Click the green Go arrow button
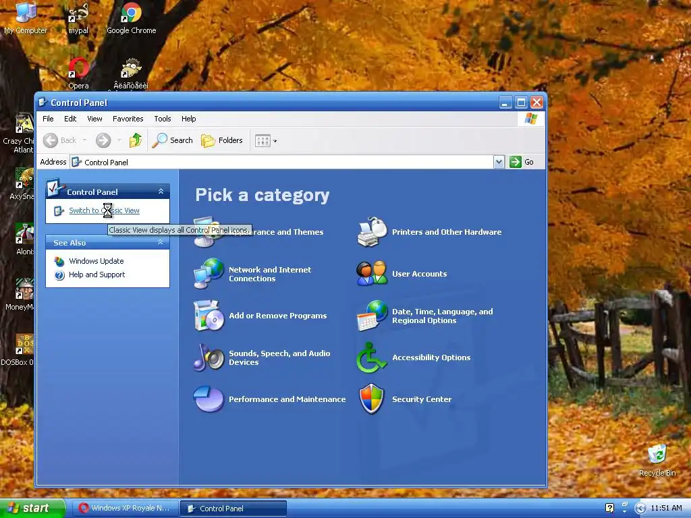691x518 pixels. click(x=515, y=162)
